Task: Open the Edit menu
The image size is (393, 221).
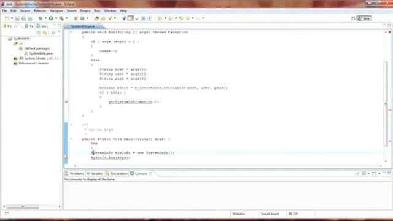Action: (x=14, y=11)
